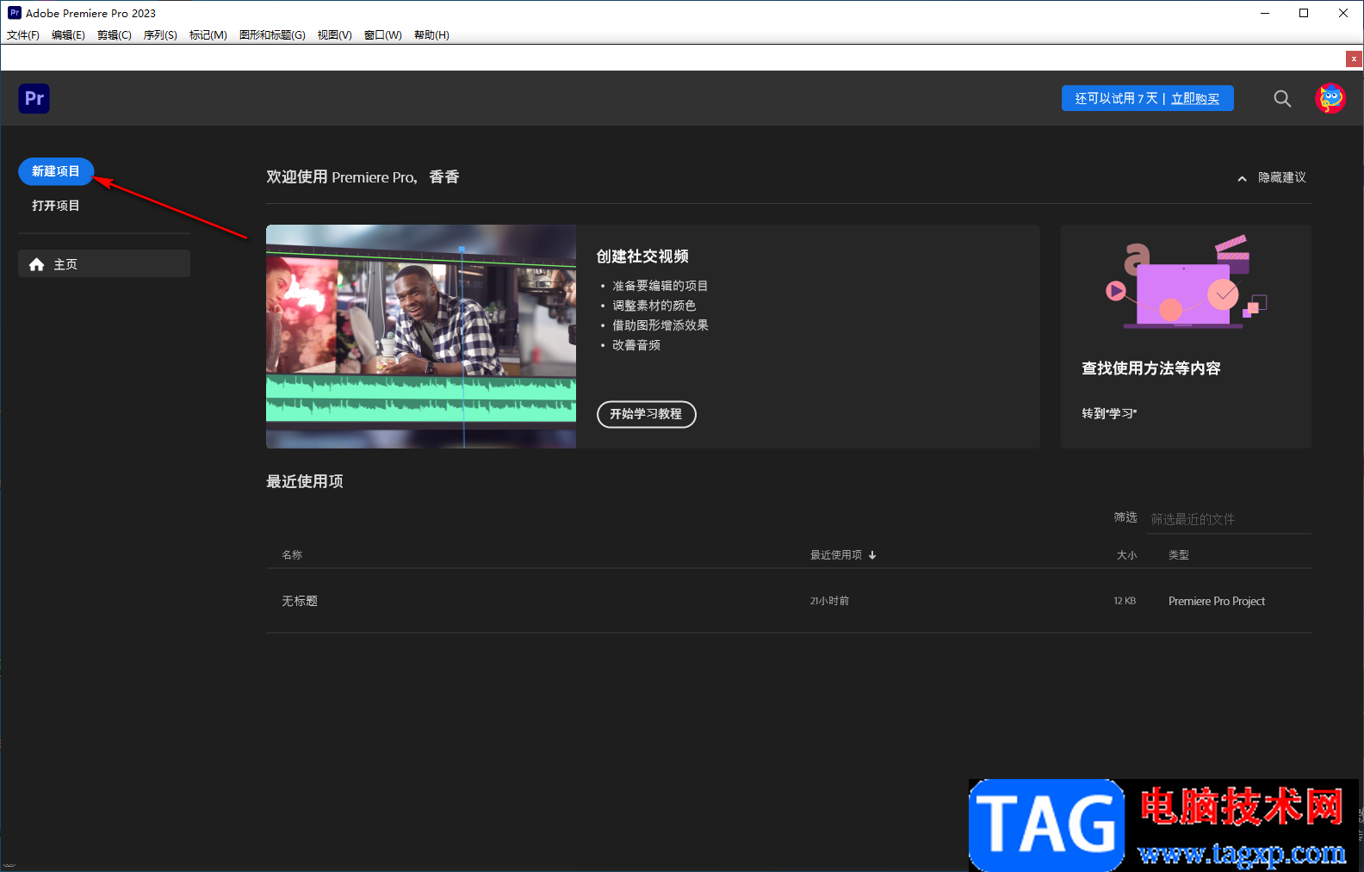Click the 创建社交视频 heading
The width and height of the screenshot is (1364, 872).
pyautogui.click(x=642, y=257)
